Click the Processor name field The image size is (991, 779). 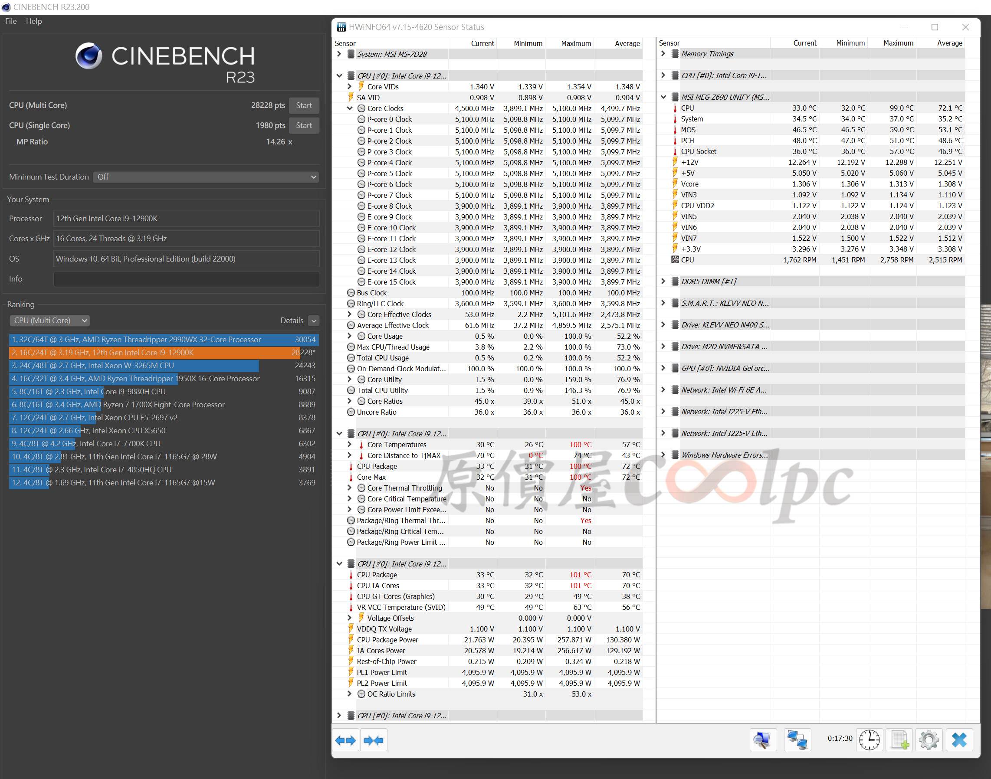tap(187, 219)
